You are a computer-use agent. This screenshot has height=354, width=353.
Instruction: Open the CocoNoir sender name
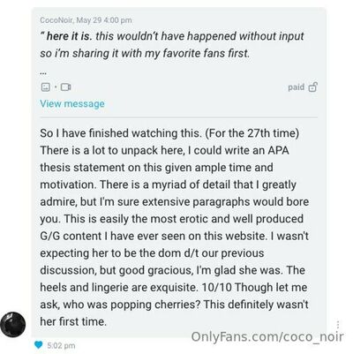[x=56, y=20]
